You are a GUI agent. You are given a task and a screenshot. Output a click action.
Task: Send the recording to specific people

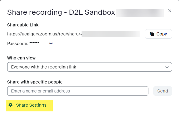point(163,91)
